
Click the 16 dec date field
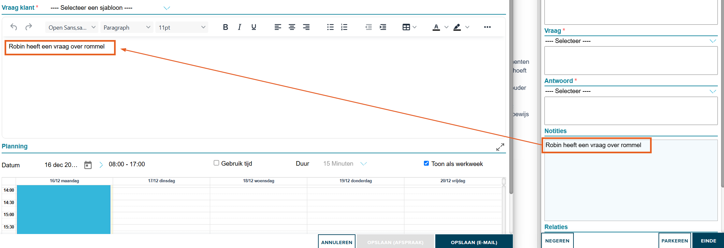(x=61, y=165)
